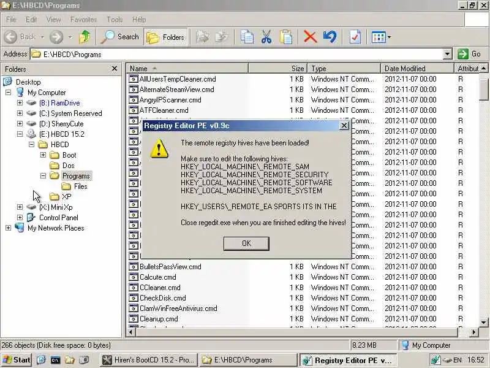
Task: Open the Forward history dropdown arrow
Action: (70, 37)
